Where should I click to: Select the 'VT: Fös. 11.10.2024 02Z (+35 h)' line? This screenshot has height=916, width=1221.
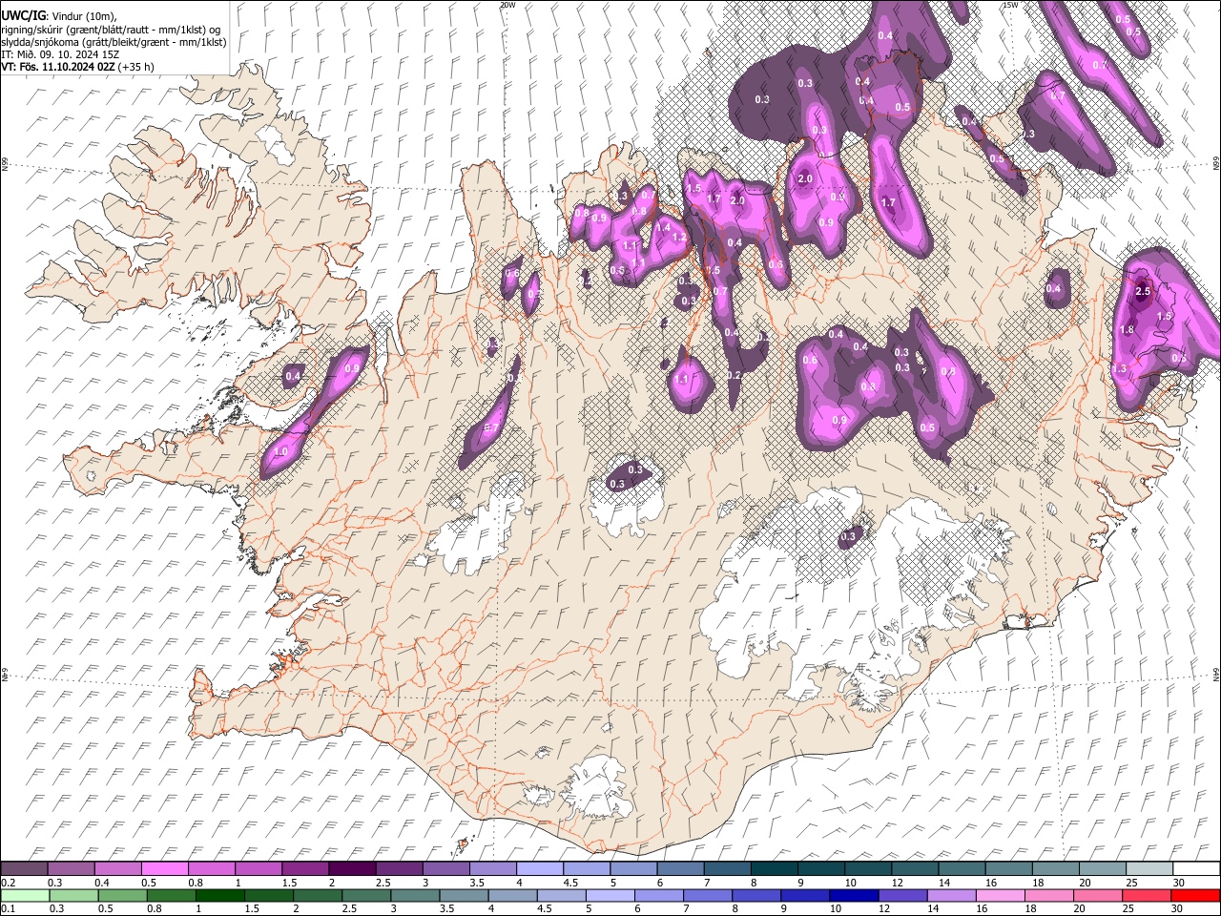point(78,67)
